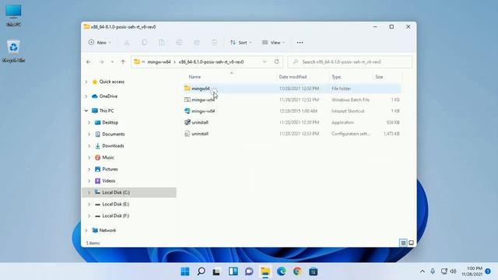Click the Share icon in toolbar
This screenshot has width=498, height=280.
[x=197, y=42]
